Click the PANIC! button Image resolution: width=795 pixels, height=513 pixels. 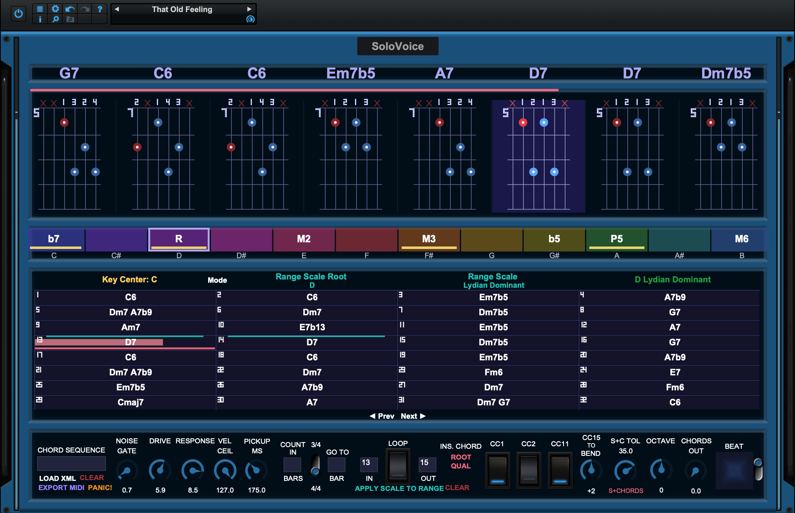click(100, 488)
